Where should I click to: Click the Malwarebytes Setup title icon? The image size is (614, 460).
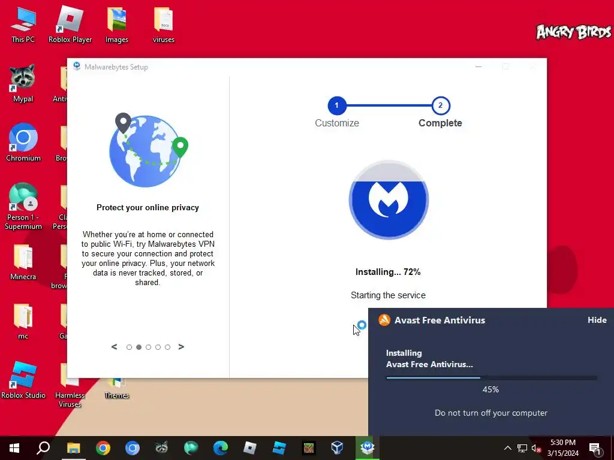(x=77, y=66)
